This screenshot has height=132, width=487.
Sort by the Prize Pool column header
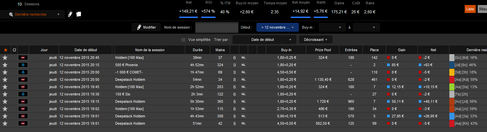click(322, 50)
